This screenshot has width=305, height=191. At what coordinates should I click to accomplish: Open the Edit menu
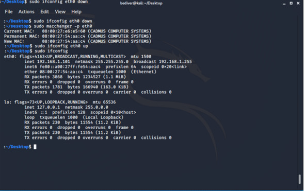click(x=44, y=12)
